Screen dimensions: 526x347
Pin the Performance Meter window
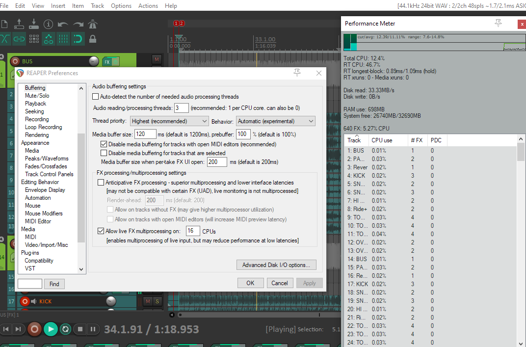point(498,23)
